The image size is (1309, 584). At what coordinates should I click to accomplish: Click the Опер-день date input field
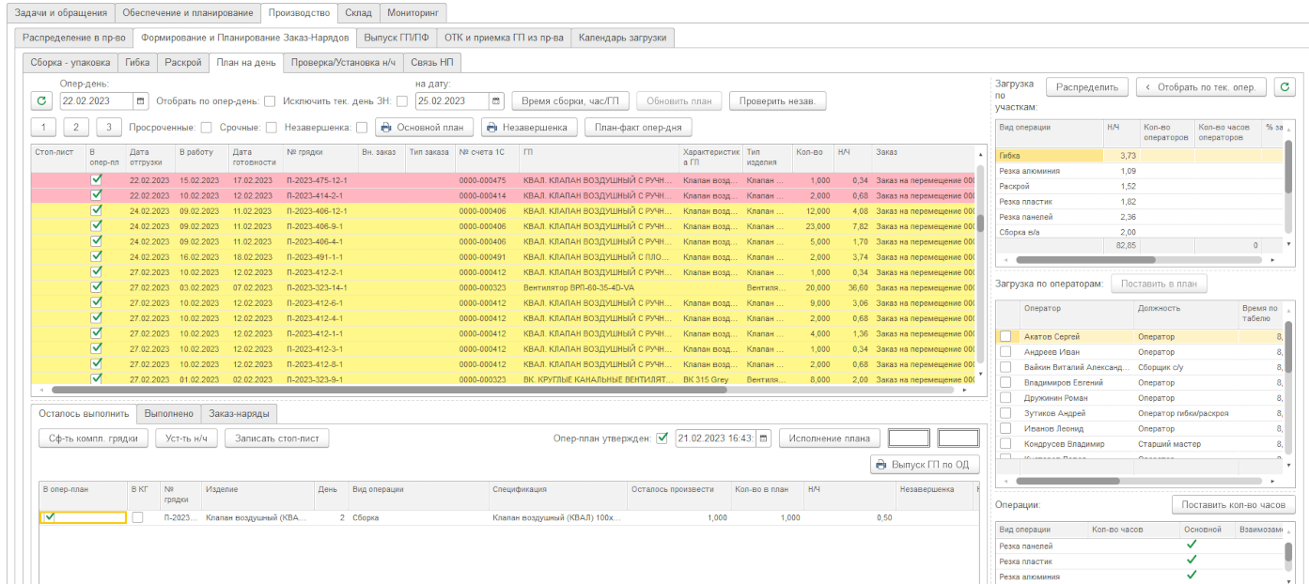pos(96,101)
